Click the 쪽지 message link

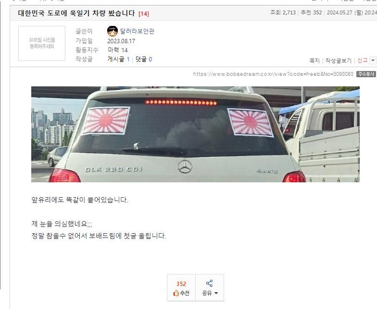tap(314, 60)
